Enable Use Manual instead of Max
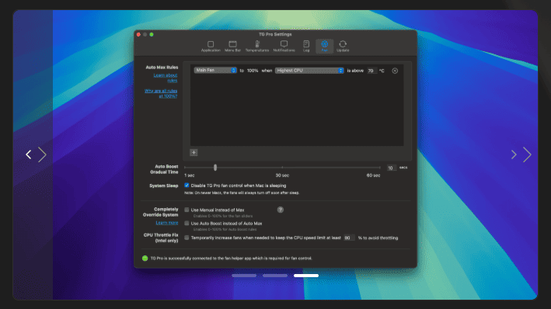551x309 pixels. [x=187, y=210]
